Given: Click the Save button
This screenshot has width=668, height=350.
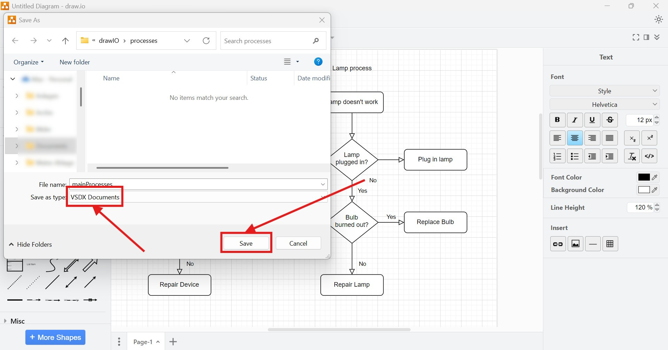Looking at the screenshot, I should (246, 243).
